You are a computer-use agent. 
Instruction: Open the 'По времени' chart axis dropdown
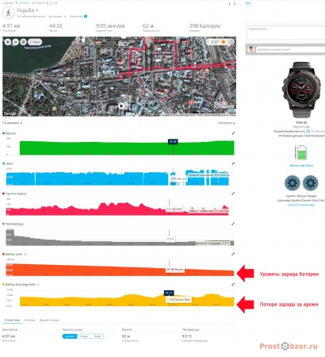click(12, 123)
